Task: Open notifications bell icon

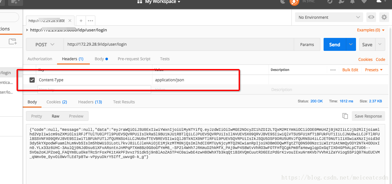Action: 352,2
